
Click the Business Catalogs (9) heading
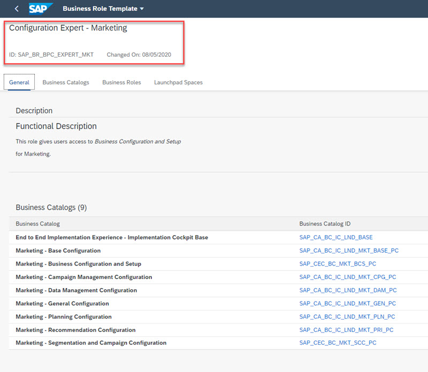pos(51,207)
